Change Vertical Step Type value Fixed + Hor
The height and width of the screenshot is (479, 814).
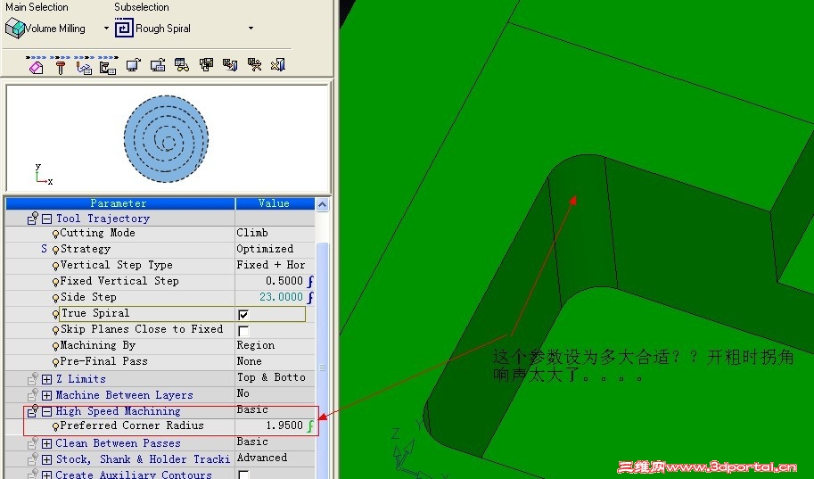pos(270,265)
